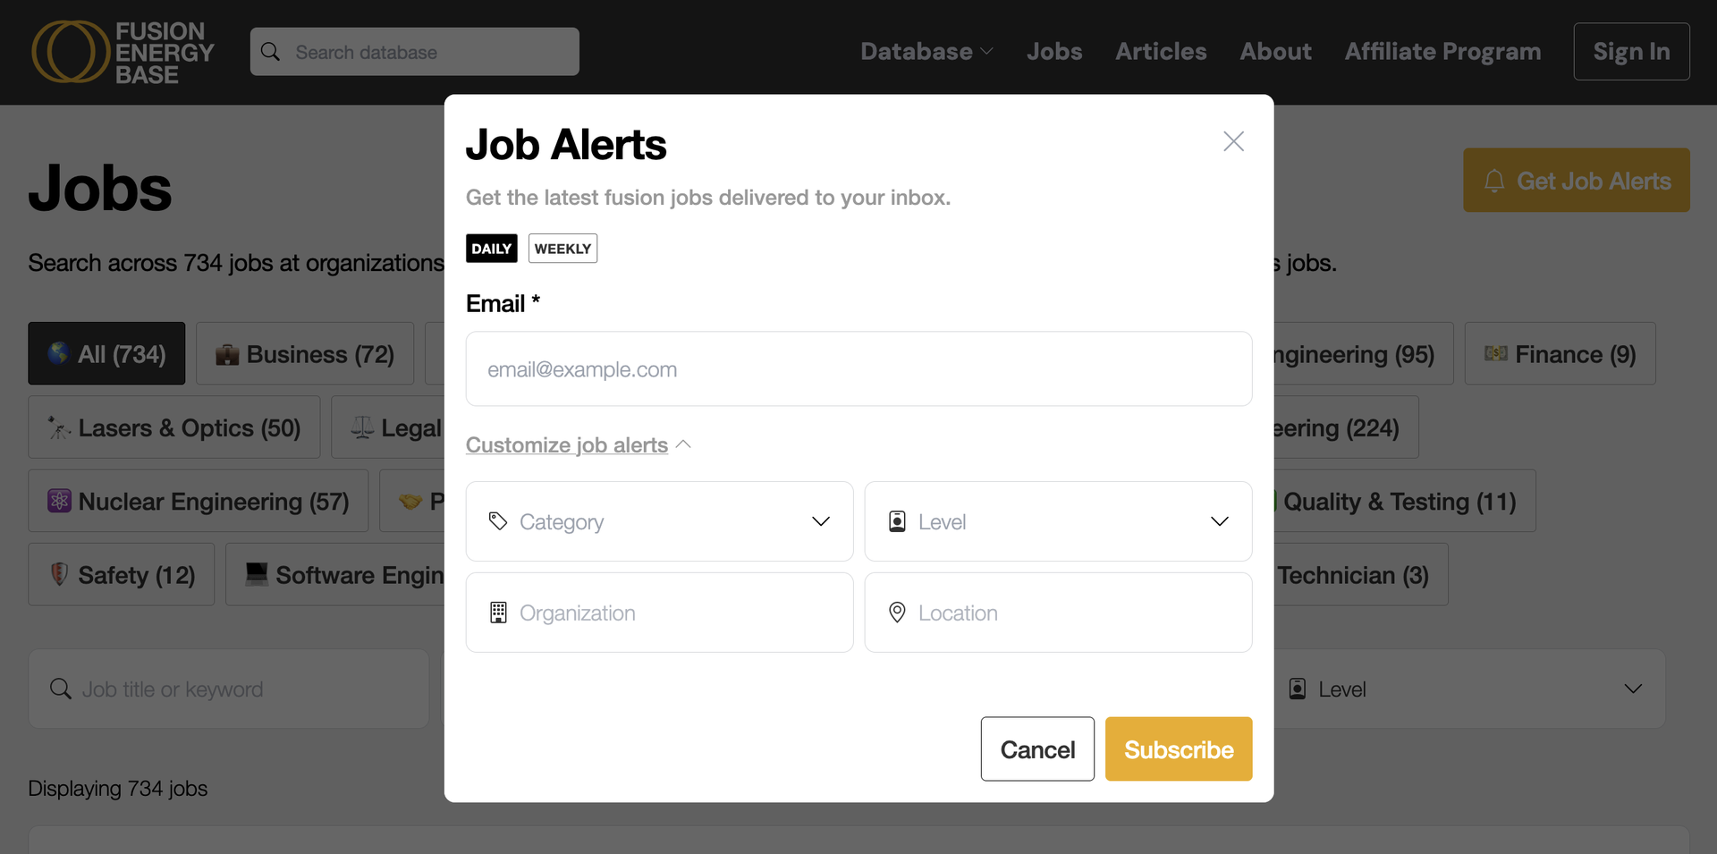Image resolution: width=1717 pixels, height=854 pixels.
Task: Go to the Articles nav item
Action: pyautogui.click(x=1161, y=52)
